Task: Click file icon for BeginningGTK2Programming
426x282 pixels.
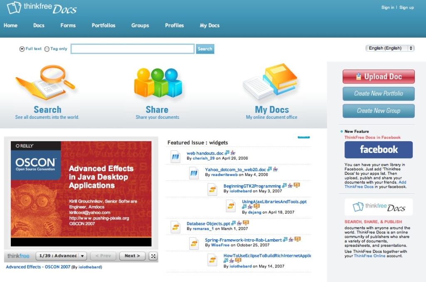Action: pyautogui.click(x=213, y=189)
